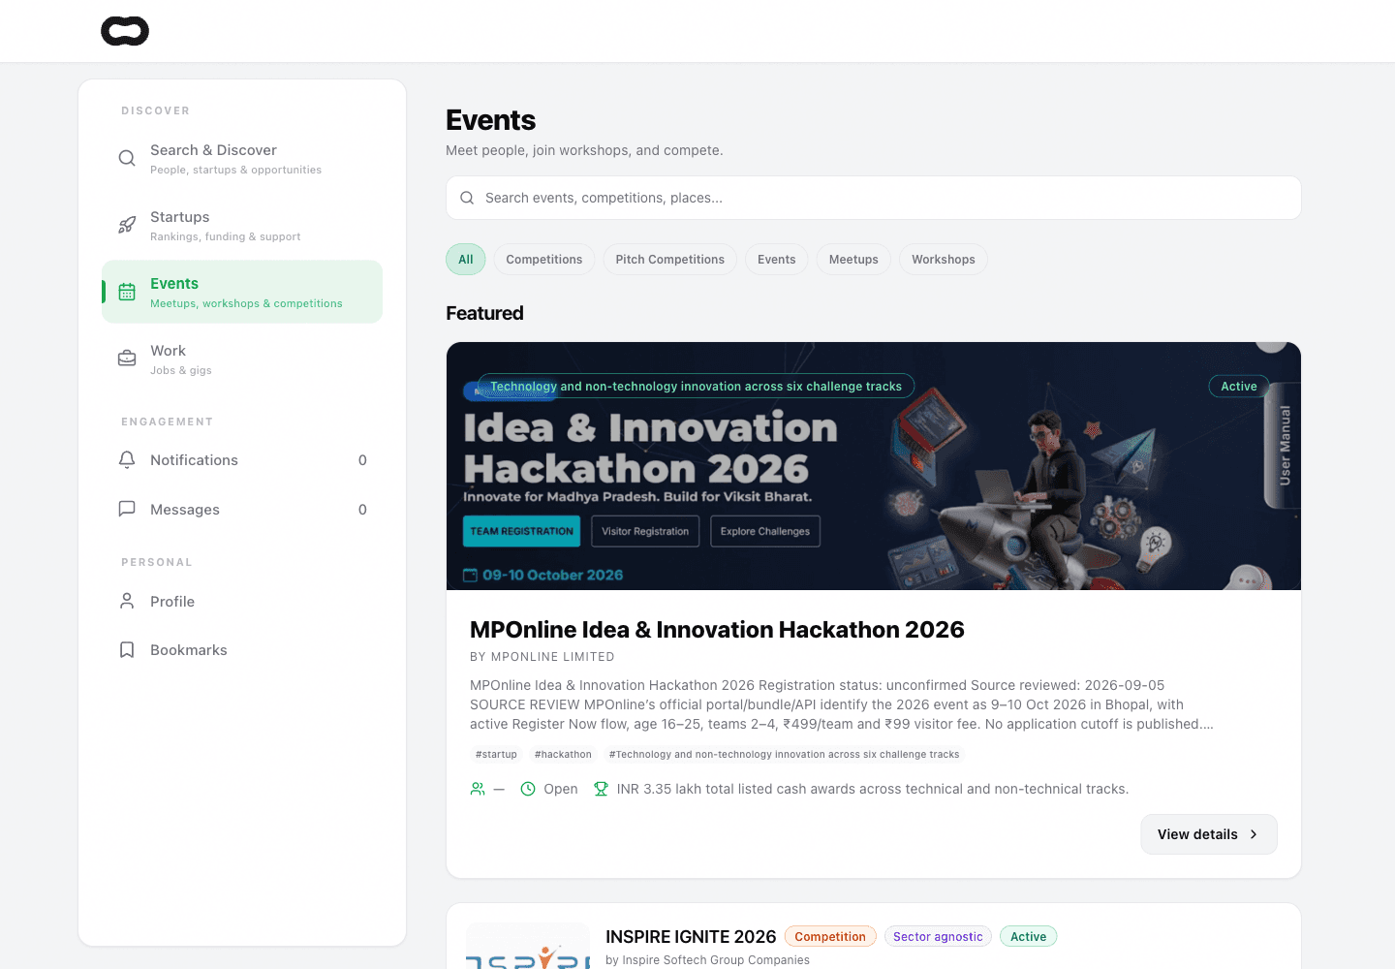1395x969 pixels.
Task: Click the Search & Discover magnifier icon
Action: point(127,158)
